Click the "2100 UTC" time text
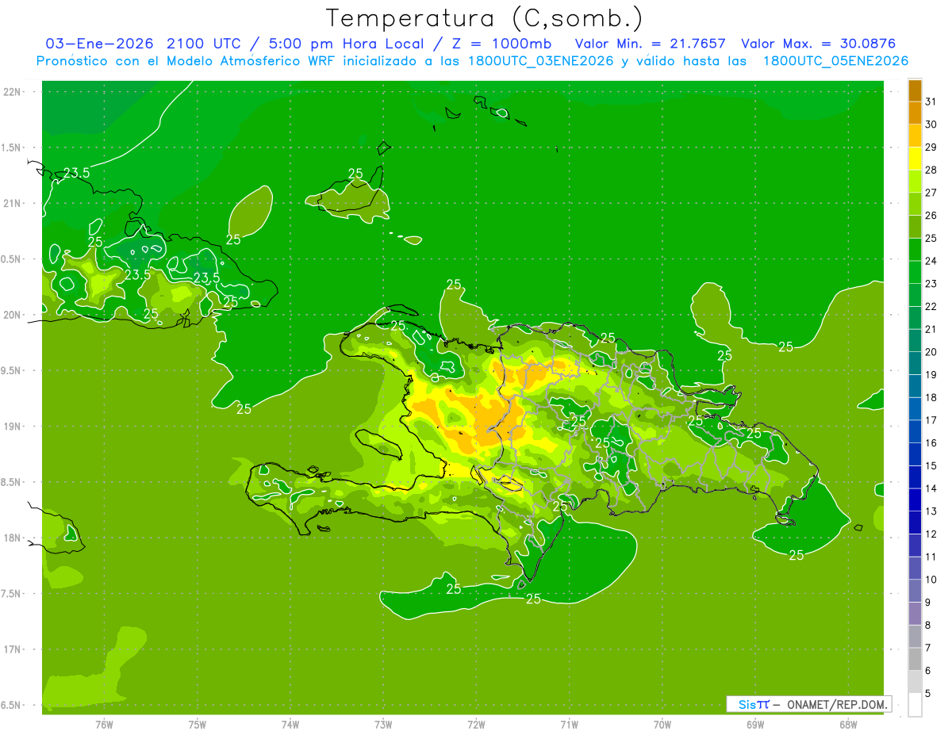Image resolution: width=952 pixels, height=735 pixels. click(x=204, y=44)
